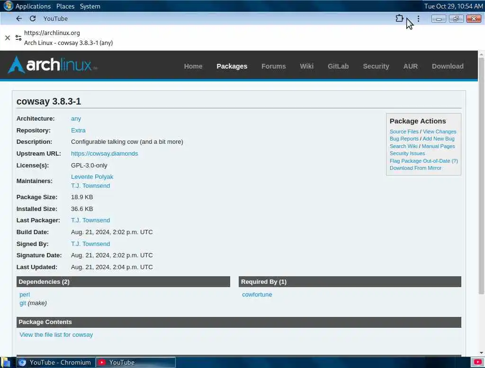The width and height of the screenshot is (485, 368).
Task: Switch to the YouTube taskbar window
Action: [x=135, y=362]
